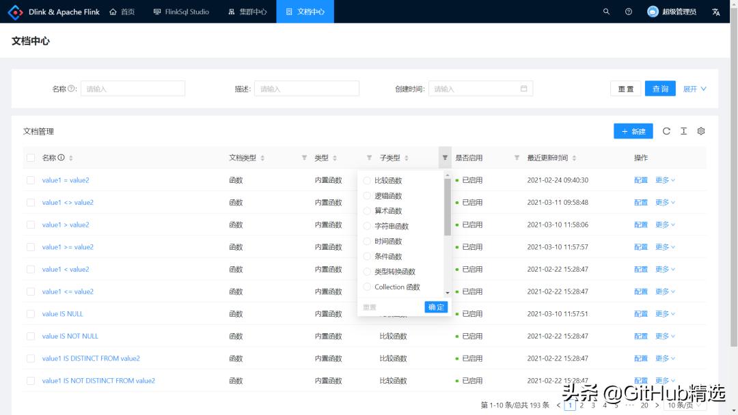Viewport: 738px width, 415px height.
Task: Click the help question mark icon
Action: point(627,11)
